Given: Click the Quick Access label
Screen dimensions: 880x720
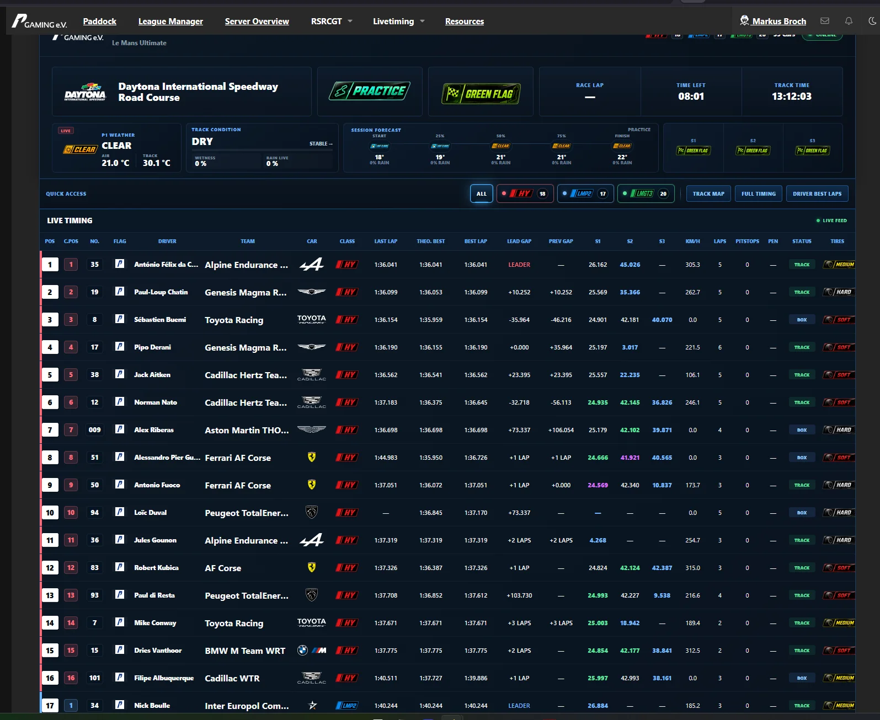Looking at the screenshot, I should tap(66, 194).
